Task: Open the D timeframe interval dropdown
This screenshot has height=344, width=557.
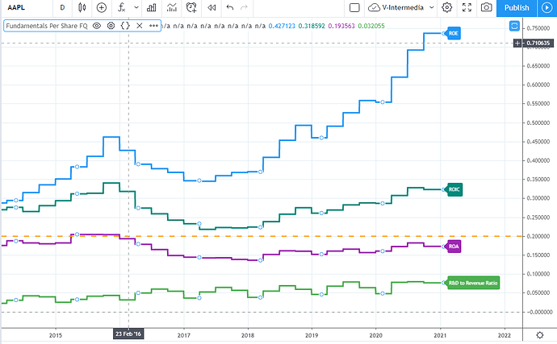Action: click(62, 8)
